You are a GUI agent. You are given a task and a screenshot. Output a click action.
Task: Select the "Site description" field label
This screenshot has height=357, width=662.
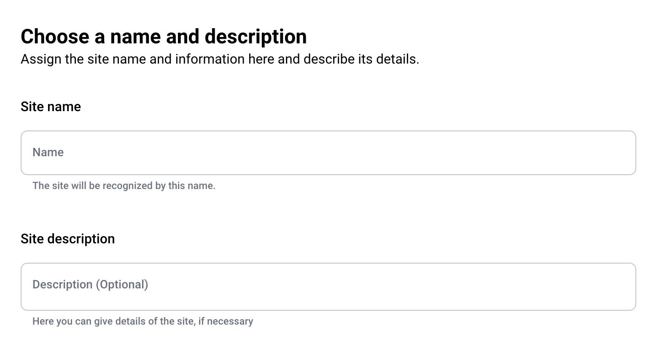coord(67,239)
